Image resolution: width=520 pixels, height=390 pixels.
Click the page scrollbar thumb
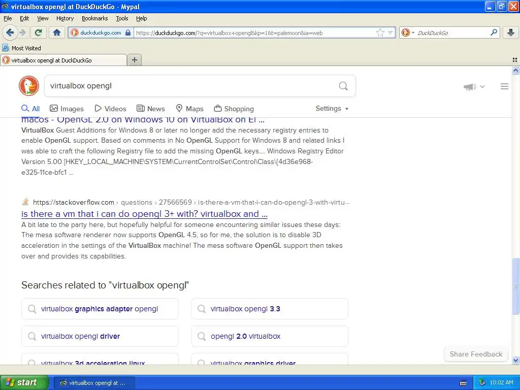point(515,286)
